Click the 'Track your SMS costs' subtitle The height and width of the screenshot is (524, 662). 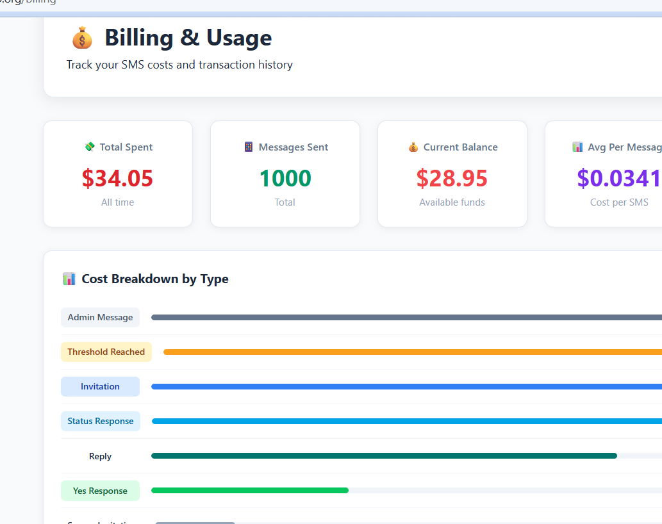[179, 65]
